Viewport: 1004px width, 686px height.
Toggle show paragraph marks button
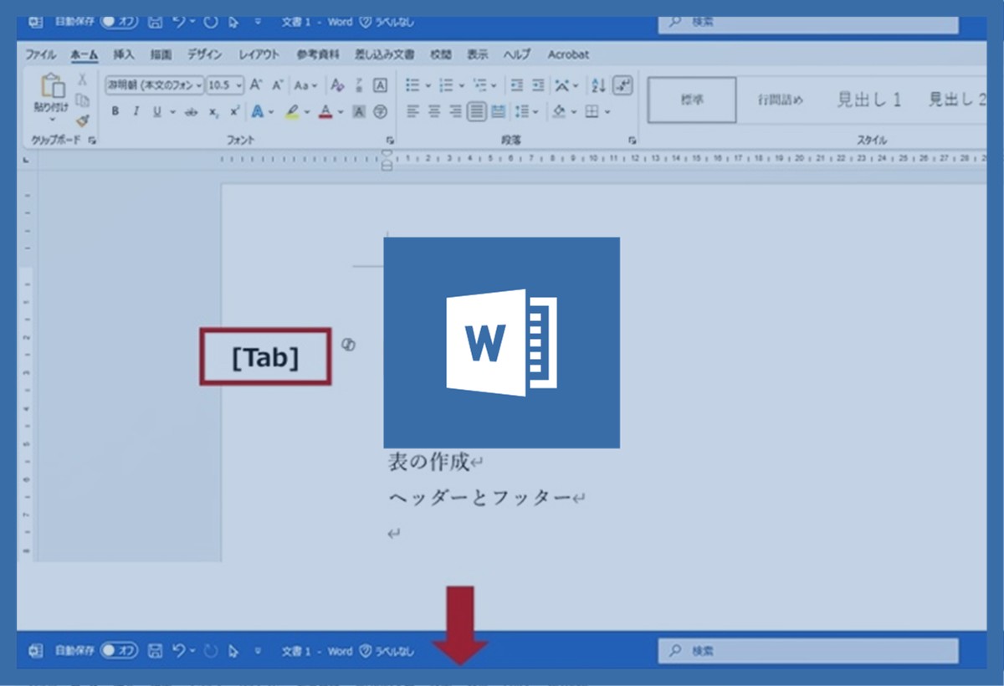coord(622,85)
